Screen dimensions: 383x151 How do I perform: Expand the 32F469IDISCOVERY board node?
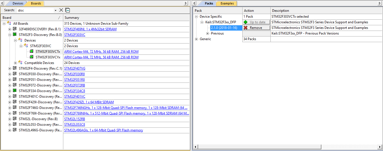10,29
